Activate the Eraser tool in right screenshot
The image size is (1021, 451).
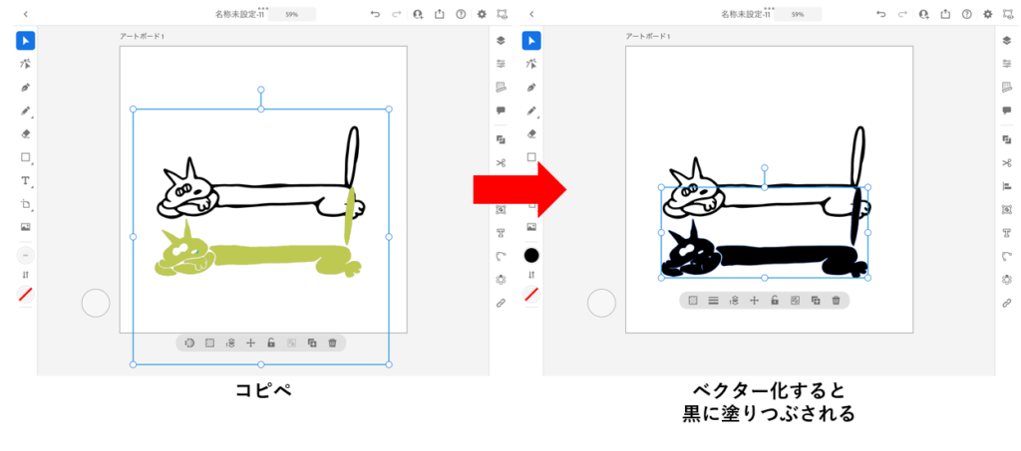pyautogui.click(x=531, y=133)
